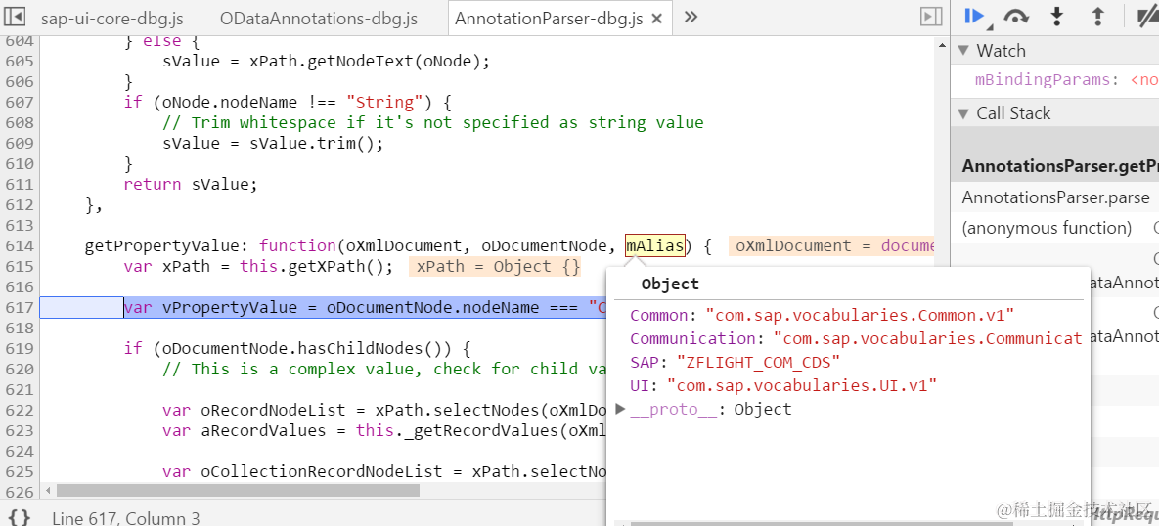The image size is (1159, 526).
Task: Click the UI property in popup
Action: pyautogui.click(x=640, y=385)
